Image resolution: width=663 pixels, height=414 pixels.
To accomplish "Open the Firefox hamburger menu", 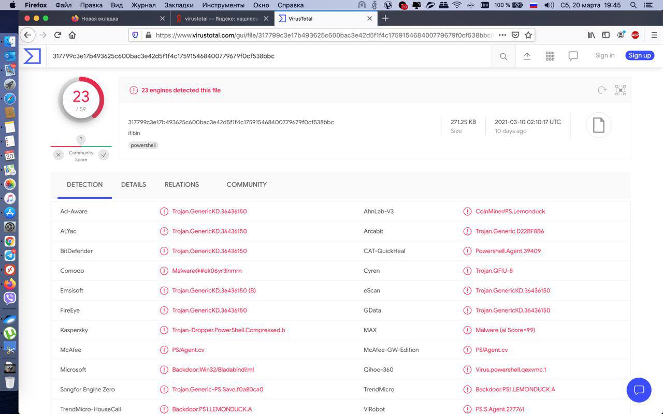I will click(x=654, y=35).
